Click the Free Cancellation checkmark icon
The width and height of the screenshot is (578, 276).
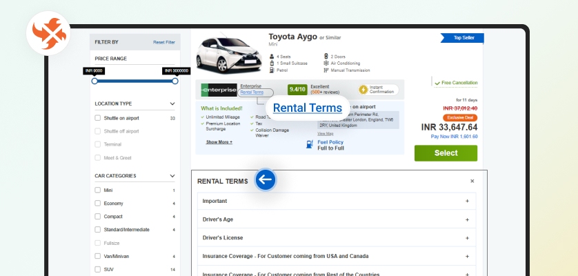(x=437, y=83)
